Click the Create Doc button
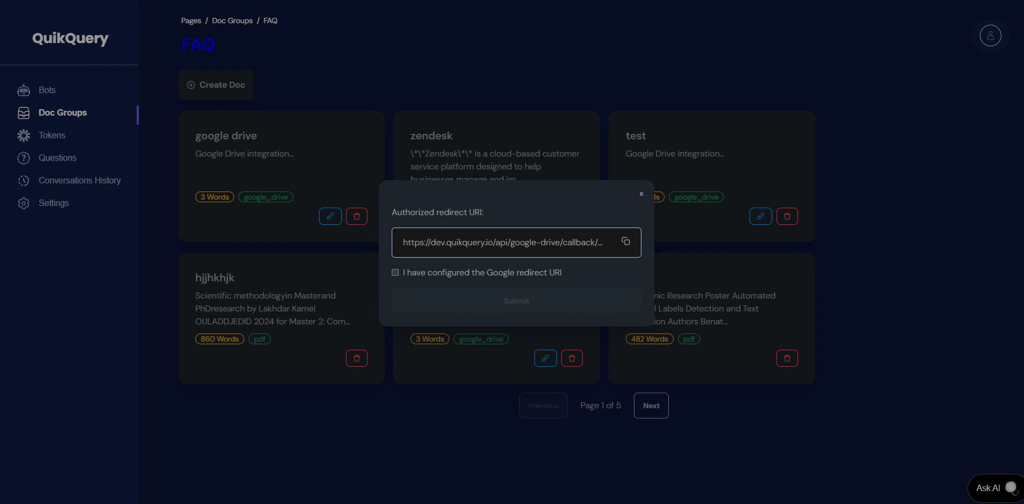 click(215, 84)
